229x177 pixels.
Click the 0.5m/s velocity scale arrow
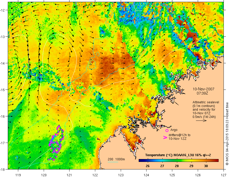tap(201, 121)
